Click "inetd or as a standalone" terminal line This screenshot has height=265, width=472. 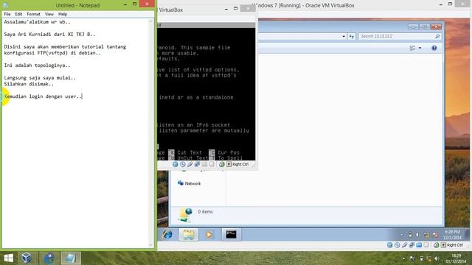tap(196, 97)
